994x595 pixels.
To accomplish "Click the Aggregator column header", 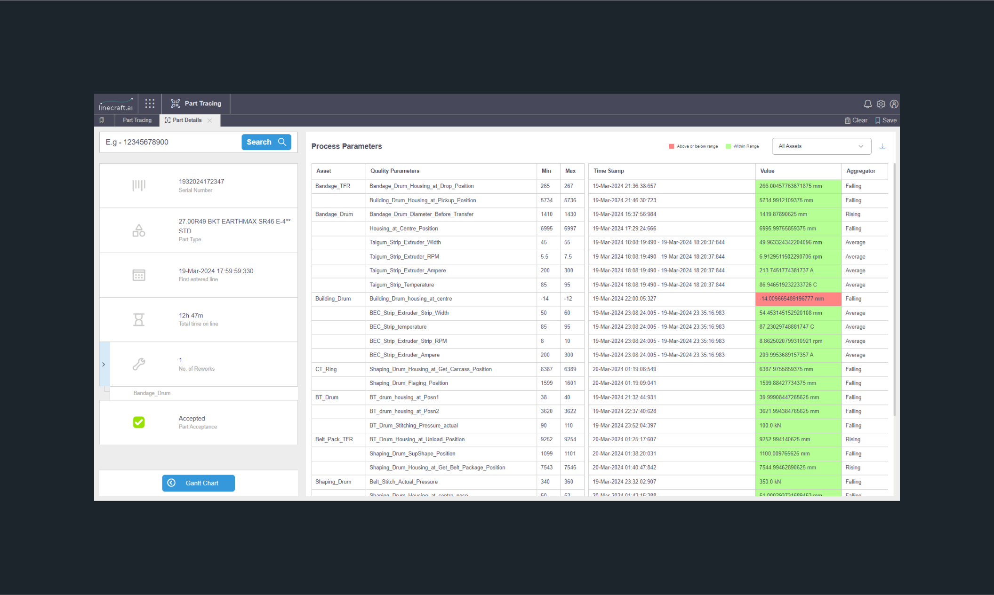I will (865, 171).
